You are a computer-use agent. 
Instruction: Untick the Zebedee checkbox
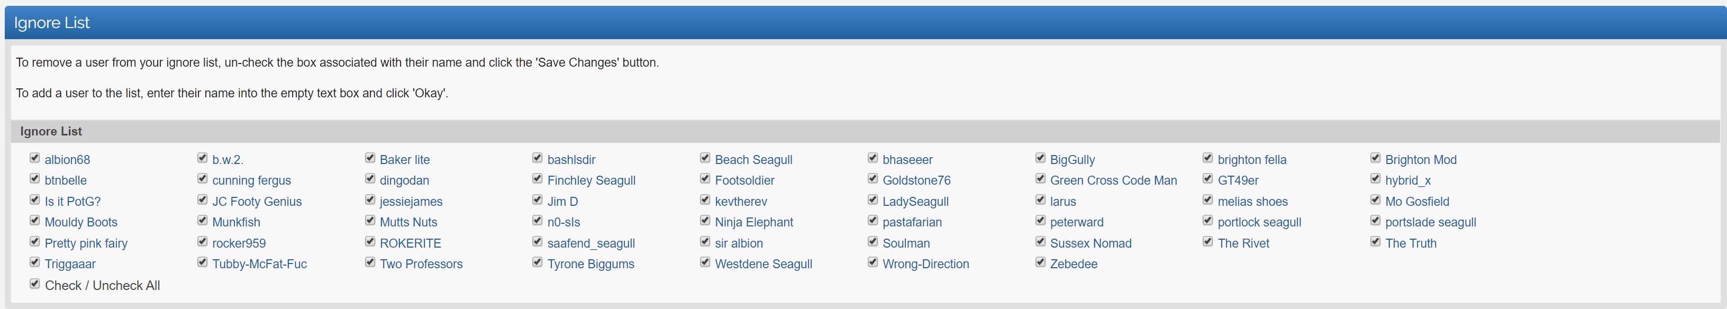[x=1041, y=262]
